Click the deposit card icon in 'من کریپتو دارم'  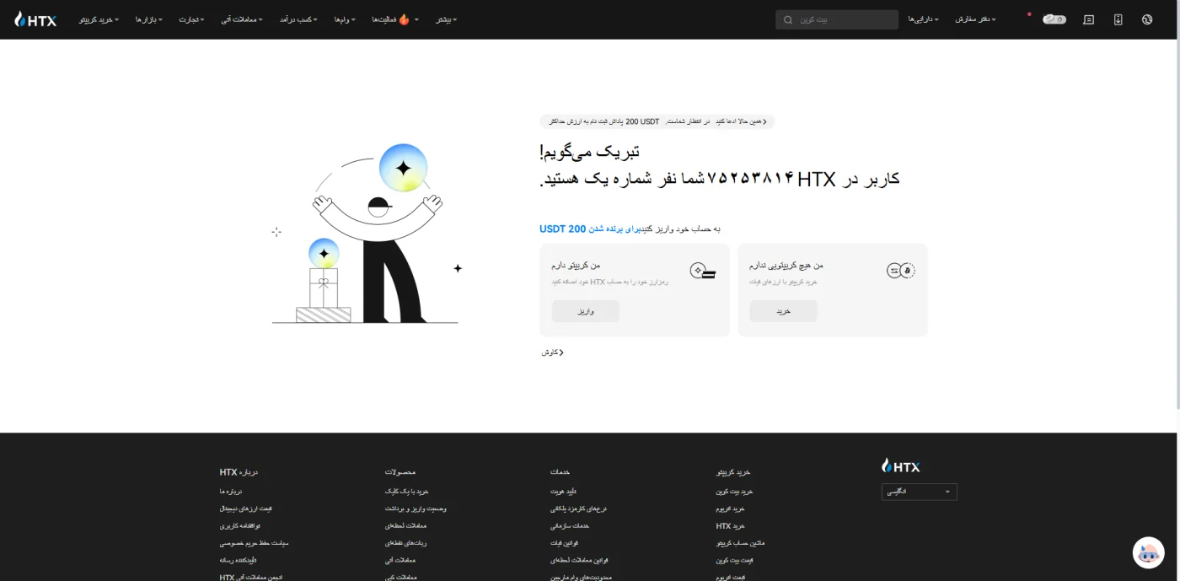pyautogui.click(x=702, y=271)
